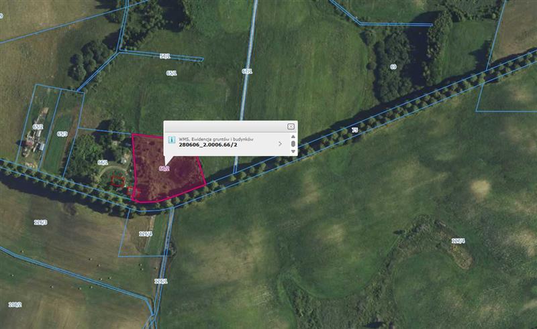Screen dimensions: 537x329
Task: Open parcel ID 280606_2.0006.66/2 entry
Action: coord(207,145)
